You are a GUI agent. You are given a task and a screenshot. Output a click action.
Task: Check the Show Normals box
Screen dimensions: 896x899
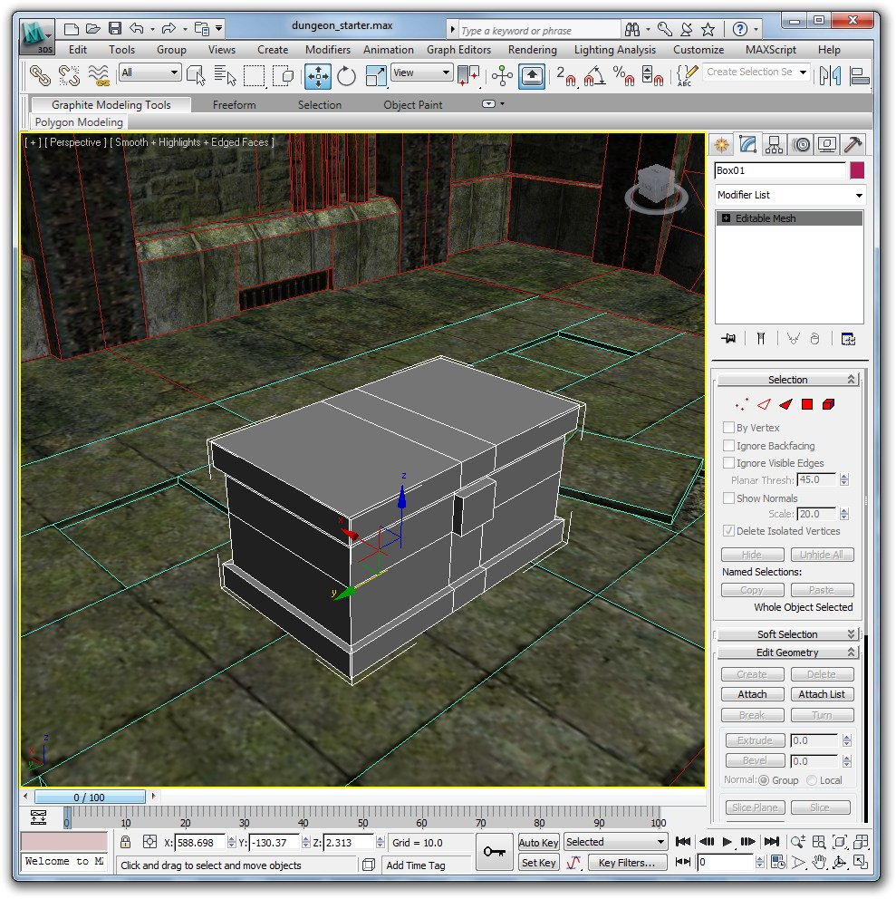pyautogui.click(x=729, y=498)
